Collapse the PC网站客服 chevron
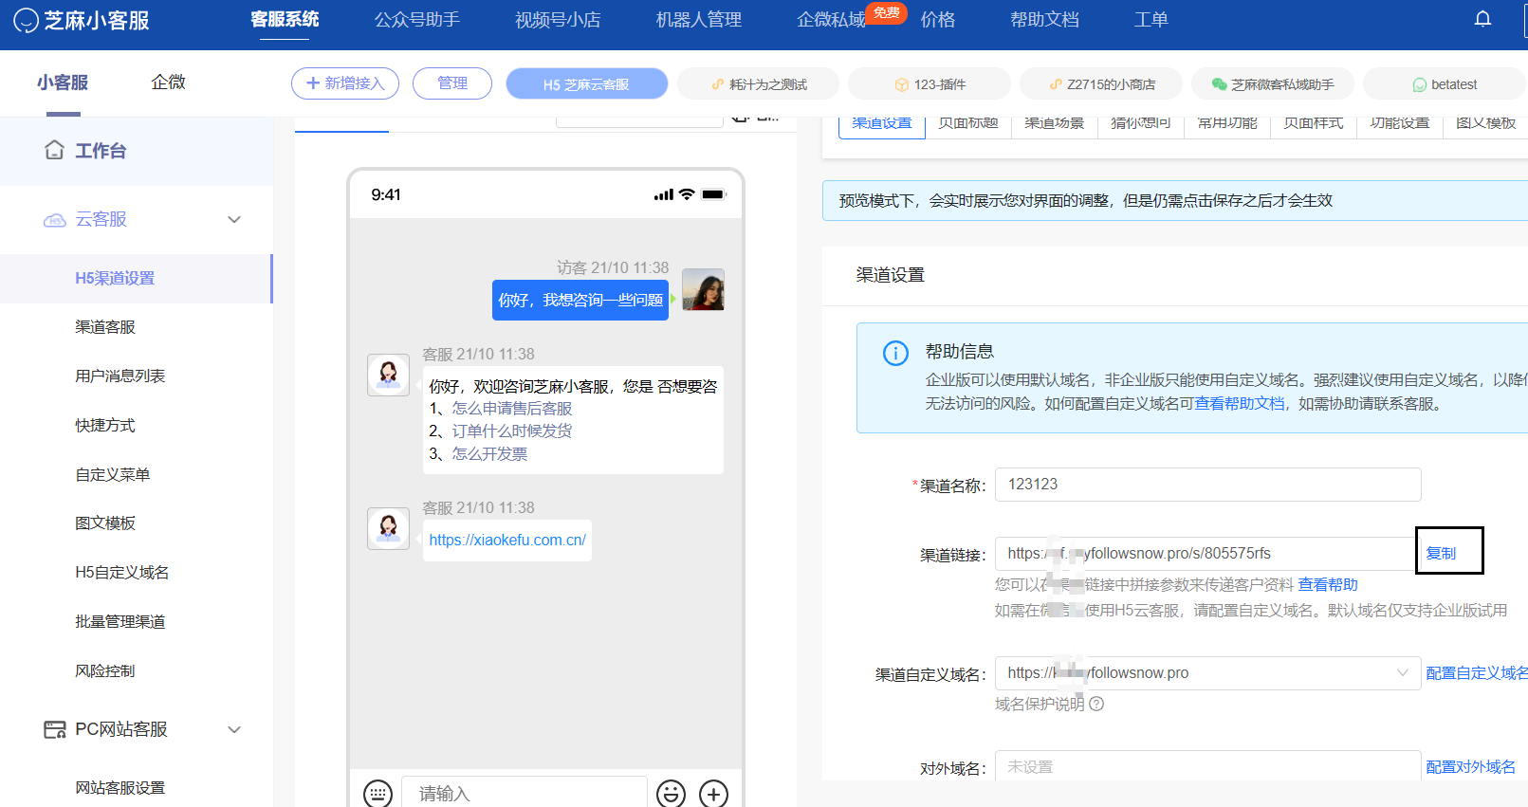1528x807 pixels. coord(234,729)
